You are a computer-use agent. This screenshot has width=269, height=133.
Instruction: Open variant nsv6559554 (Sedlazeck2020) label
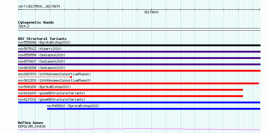pos(42,55)
